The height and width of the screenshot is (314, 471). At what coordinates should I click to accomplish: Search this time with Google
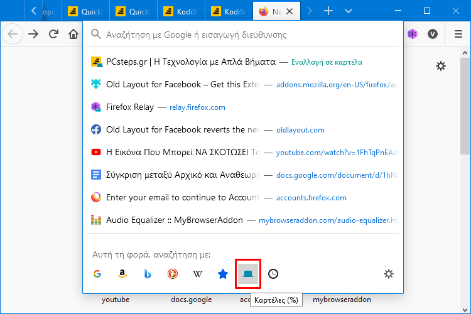97,274
